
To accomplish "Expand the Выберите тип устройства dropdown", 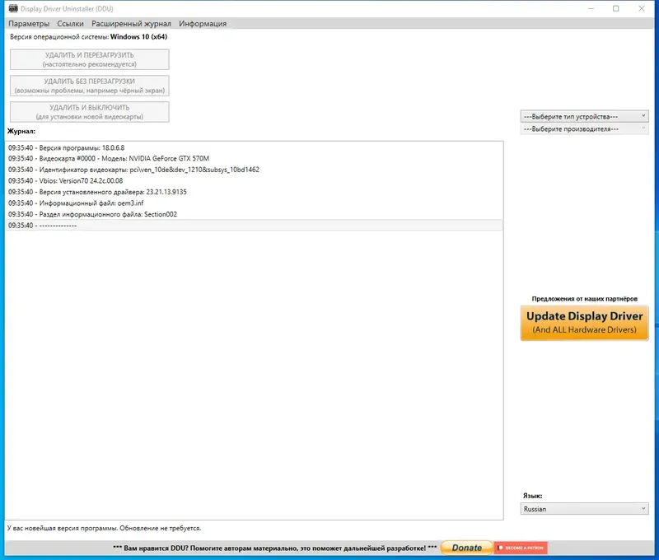I will coord(583,116).
